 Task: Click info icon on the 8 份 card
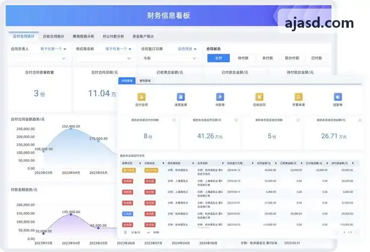click(174, 120)
